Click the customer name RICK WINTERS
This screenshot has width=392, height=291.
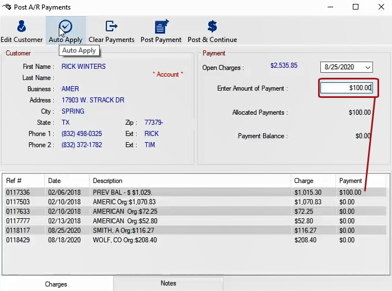pyautogui.click(x=83, y=67)
